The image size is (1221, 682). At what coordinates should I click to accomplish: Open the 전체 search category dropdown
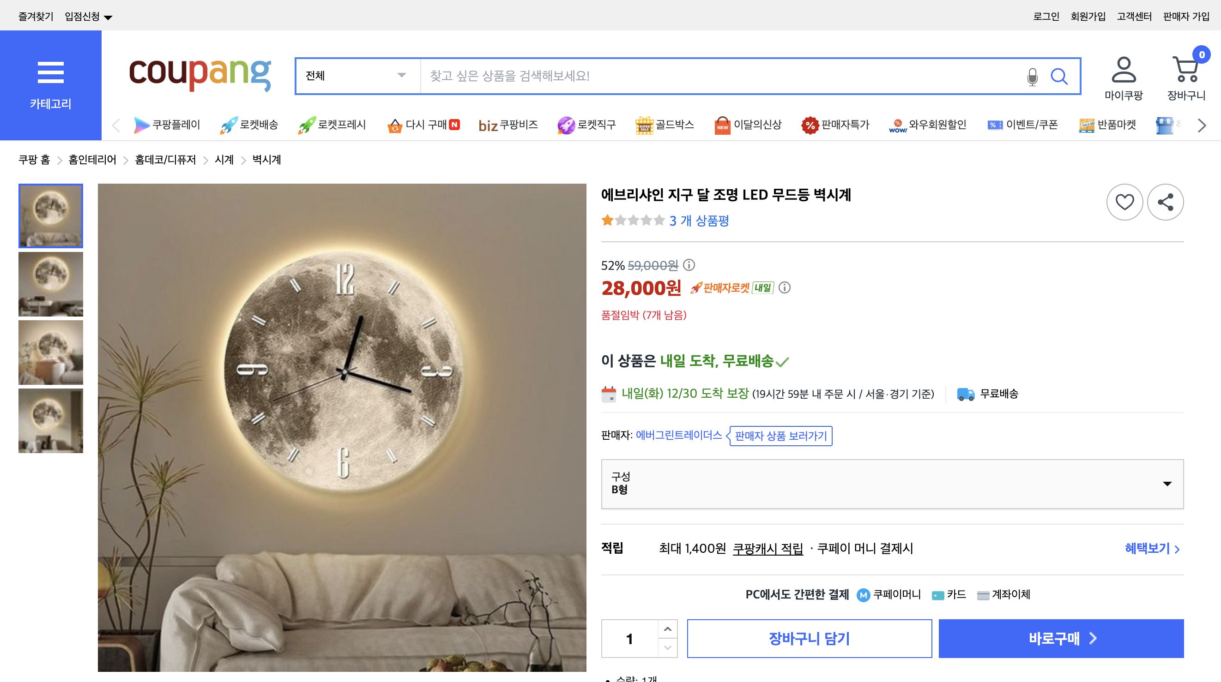coord(356,76)
